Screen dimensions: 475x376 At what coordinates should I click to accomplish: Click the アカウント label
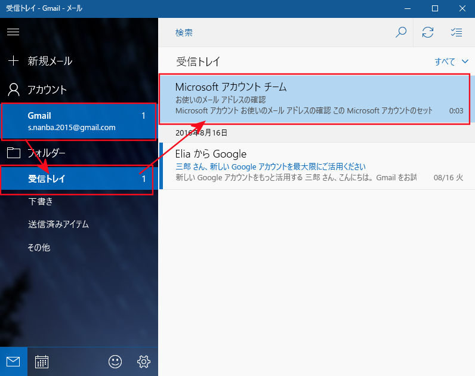click(x=47, y=90)
